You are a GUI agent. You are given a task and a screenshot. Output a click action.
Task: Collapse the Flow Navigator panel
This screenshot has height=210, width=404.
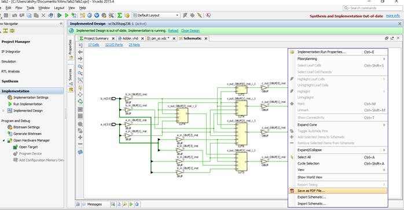coord(61,24)
